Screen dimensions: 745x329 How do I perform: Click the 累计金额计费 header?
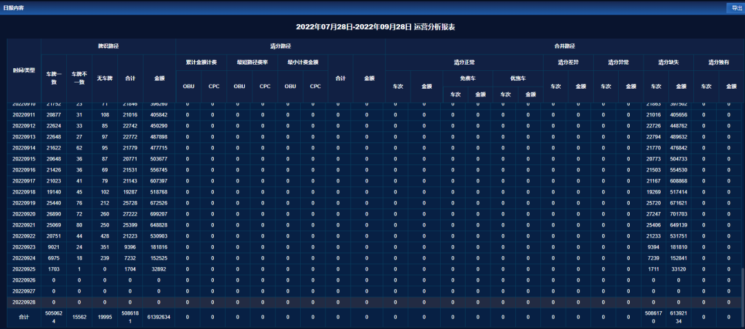pyautogui.click(x=201, y=62)
